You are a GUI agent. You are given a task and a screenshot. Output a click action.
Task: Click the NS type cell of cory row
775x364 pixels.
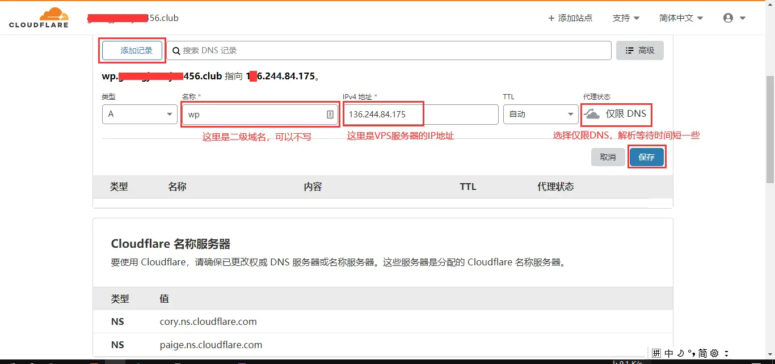point(117,321)
